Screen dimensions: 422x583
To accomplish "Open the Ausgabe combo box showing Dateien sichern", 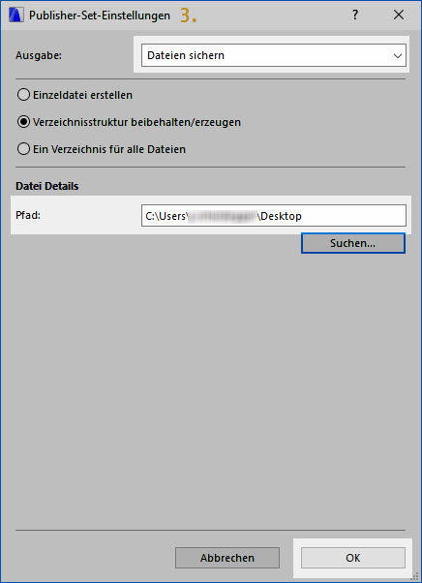I will click(x=274, y=55).
